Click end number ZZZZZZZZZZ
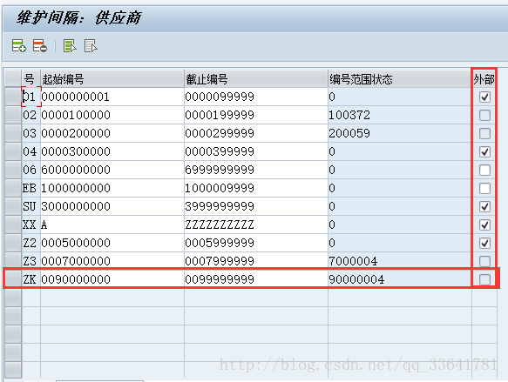Image resolution: width=508 pixels, height=382 pixels. (x=256, y=225)
